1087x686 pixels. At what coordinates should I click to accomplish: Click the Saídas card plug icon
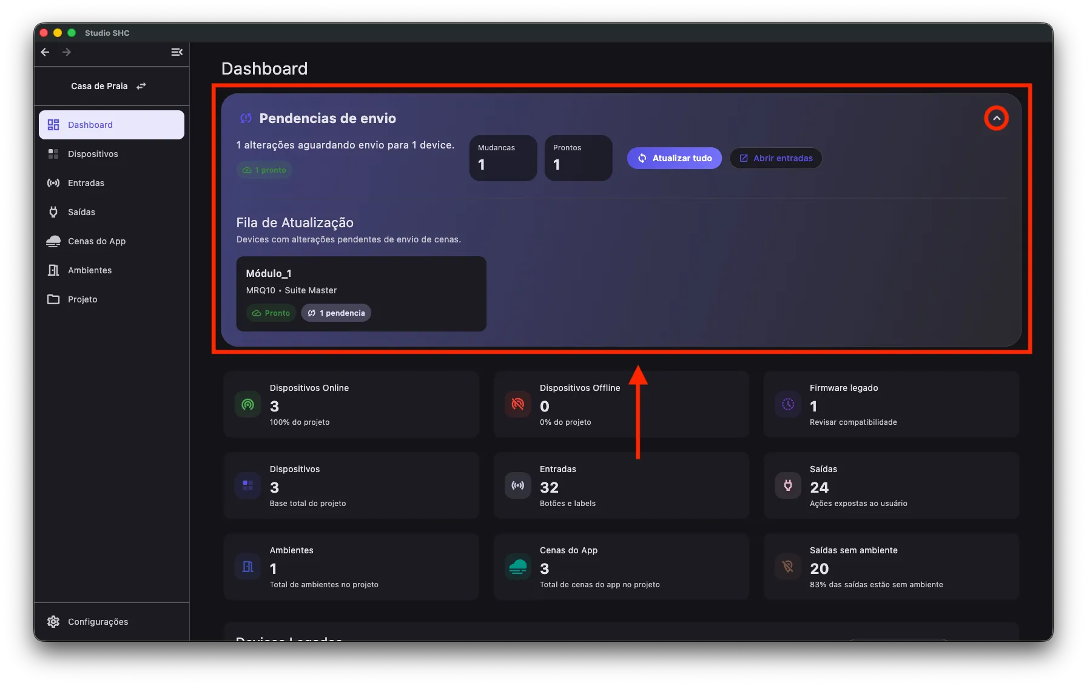coord(787,485)
